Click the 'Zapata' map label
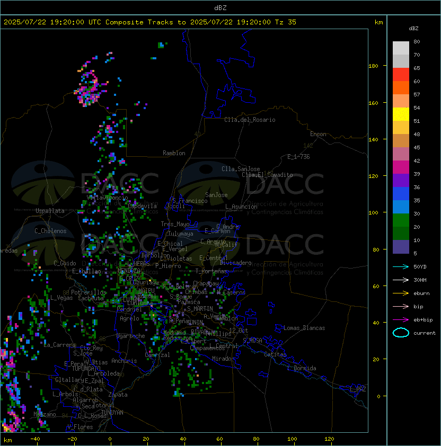441x446 pixels. click(x=118, y=395)
